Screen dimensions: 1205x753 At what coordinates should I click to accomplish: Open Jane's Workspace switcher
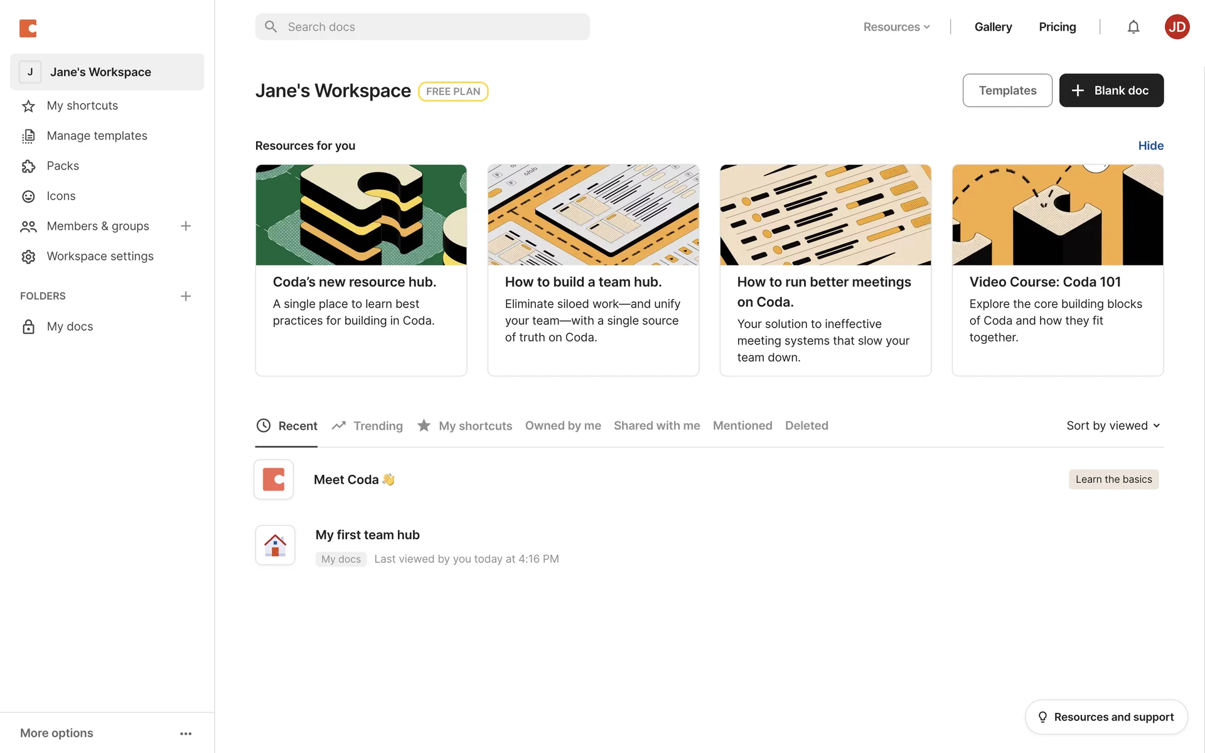[107, 72]
